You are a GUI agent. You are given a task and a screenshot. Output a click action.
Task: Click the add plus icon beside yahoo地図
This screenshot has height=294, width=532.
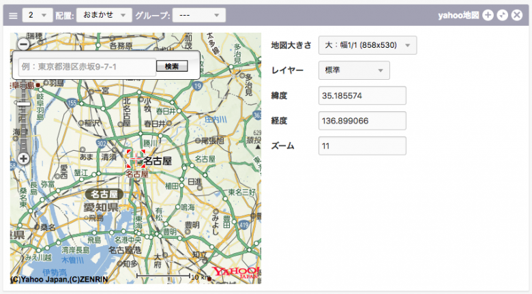pos(488,14)
